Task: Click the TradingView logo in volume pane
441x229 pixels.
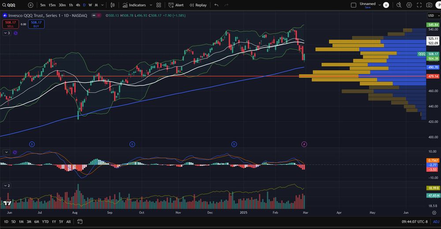Action: [7, 203]
